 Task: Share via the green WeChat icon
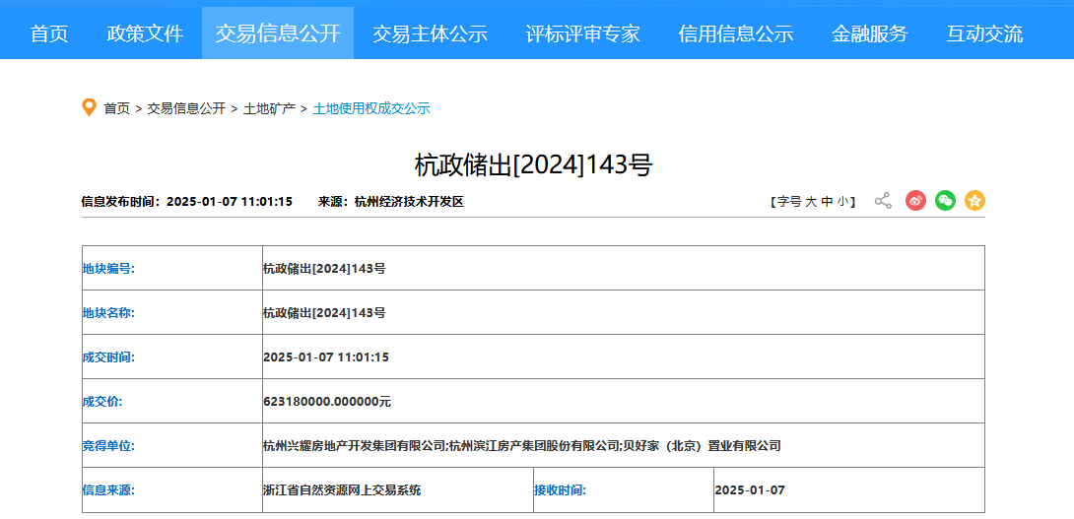coord(945,201)
